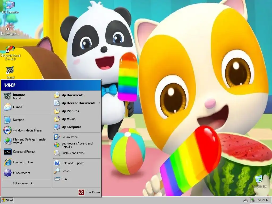Click the My Computer icon in Start menu
Screen dimensions: 272x204
(57, 127)
